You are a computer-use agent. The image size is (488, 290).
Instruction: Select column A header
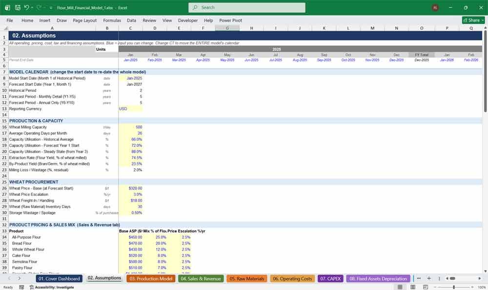[x=52, y=28]
